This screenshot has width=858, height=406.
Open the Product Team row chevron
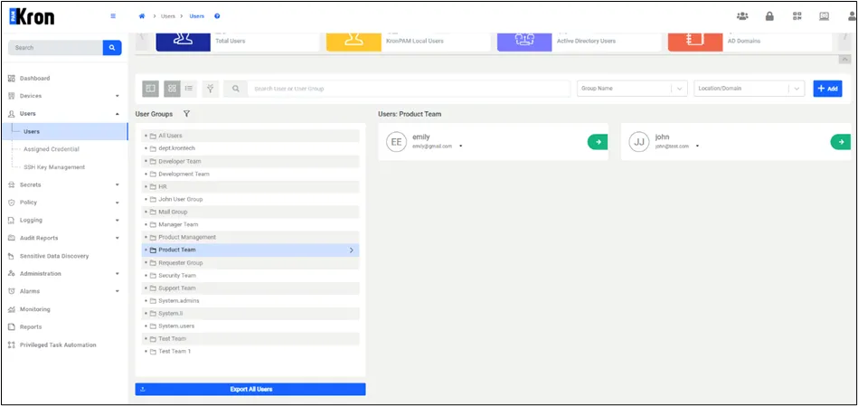pyautogui.click(x=352, y=250)
